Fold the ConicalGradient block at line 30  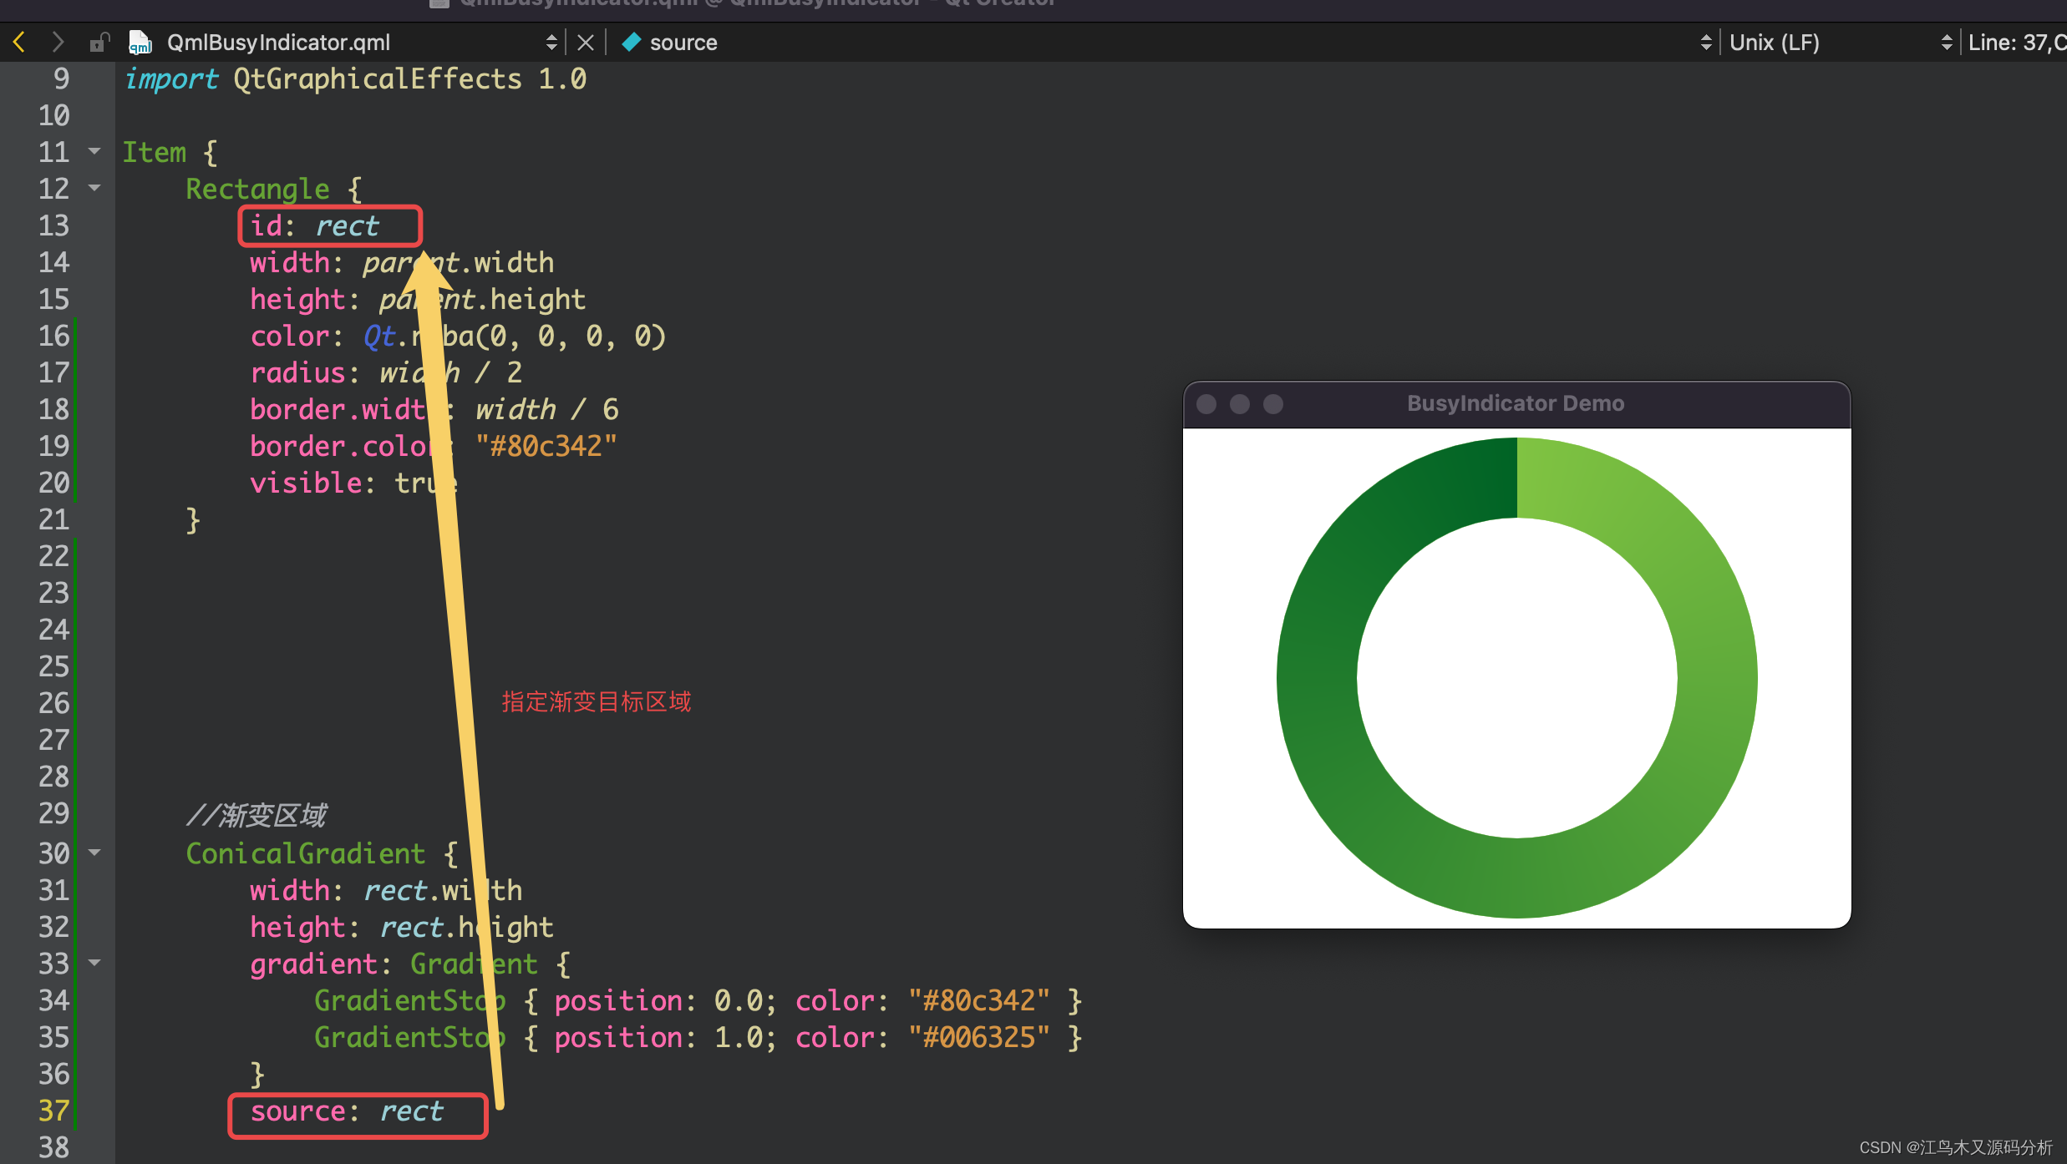(94, 853)
